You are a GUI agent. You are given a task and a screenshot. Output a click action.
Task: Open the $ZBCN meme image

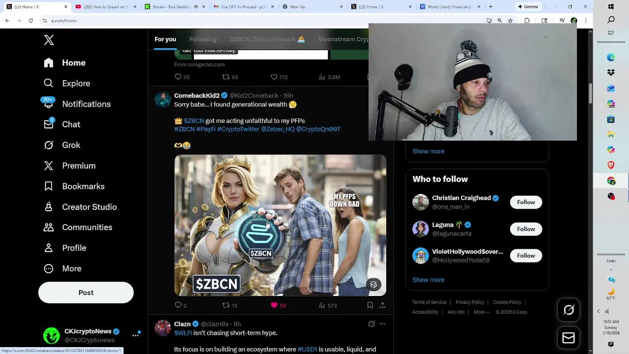(280, 225)
